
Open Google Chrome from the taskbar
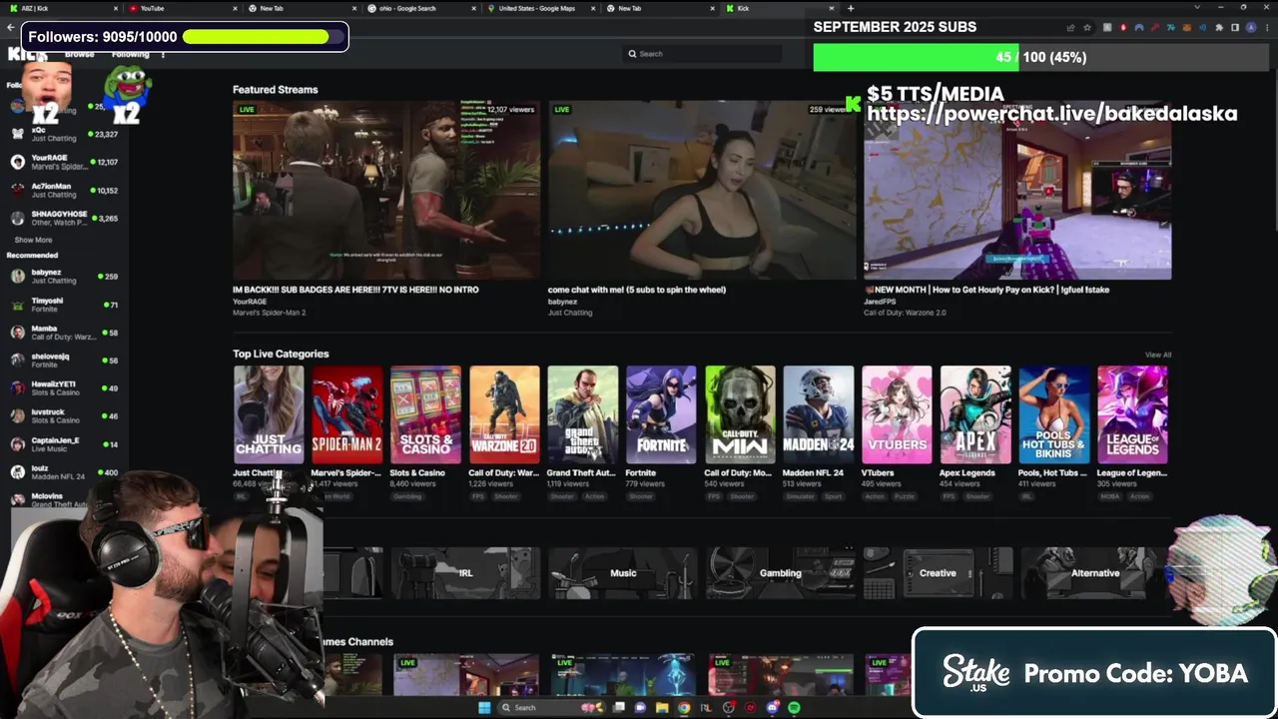(684, 708)
